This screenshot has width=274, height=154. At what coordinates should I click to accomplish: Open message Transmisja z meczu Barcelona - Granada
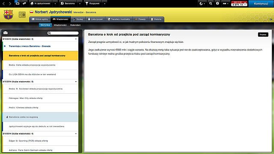(40, 46)
